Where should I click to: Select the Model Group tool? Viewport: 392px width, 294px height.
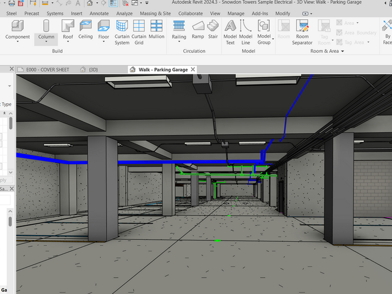tap(264, 32)
